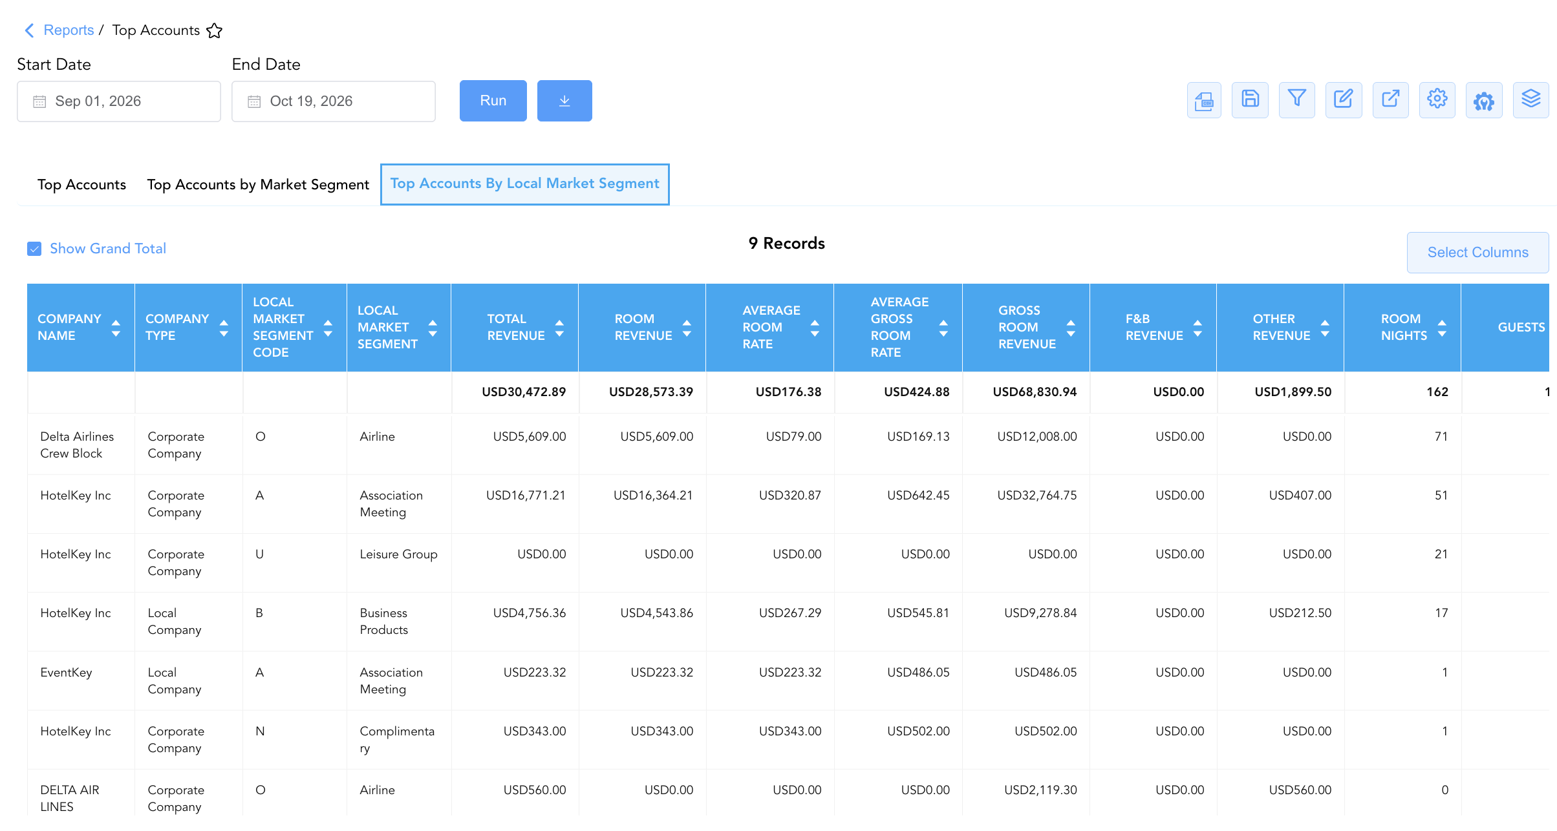1557x831 pixels.
Task: Sort by Company Name column arrows
Action: pos(116,328)
